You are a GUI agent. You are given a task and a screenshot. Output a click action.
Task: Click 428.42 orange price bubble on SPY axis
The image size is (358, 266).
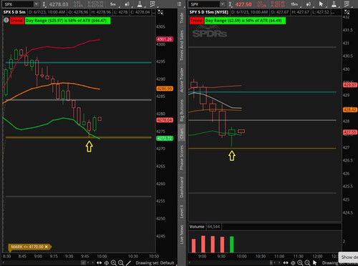point(350,109)
